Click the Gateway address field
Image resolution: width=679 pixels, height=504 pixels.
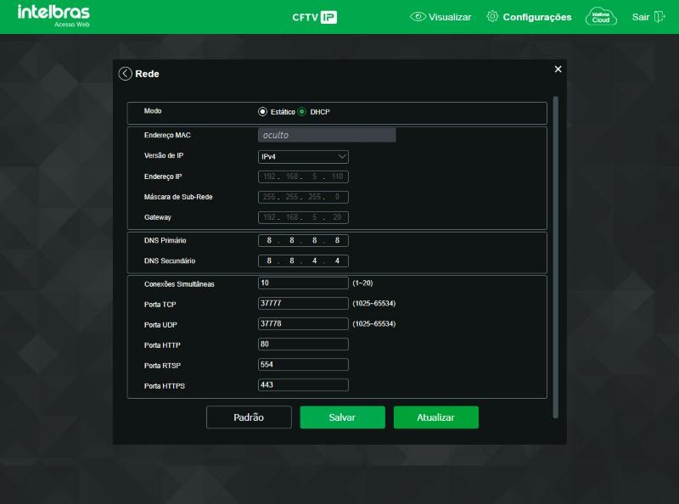303,217
